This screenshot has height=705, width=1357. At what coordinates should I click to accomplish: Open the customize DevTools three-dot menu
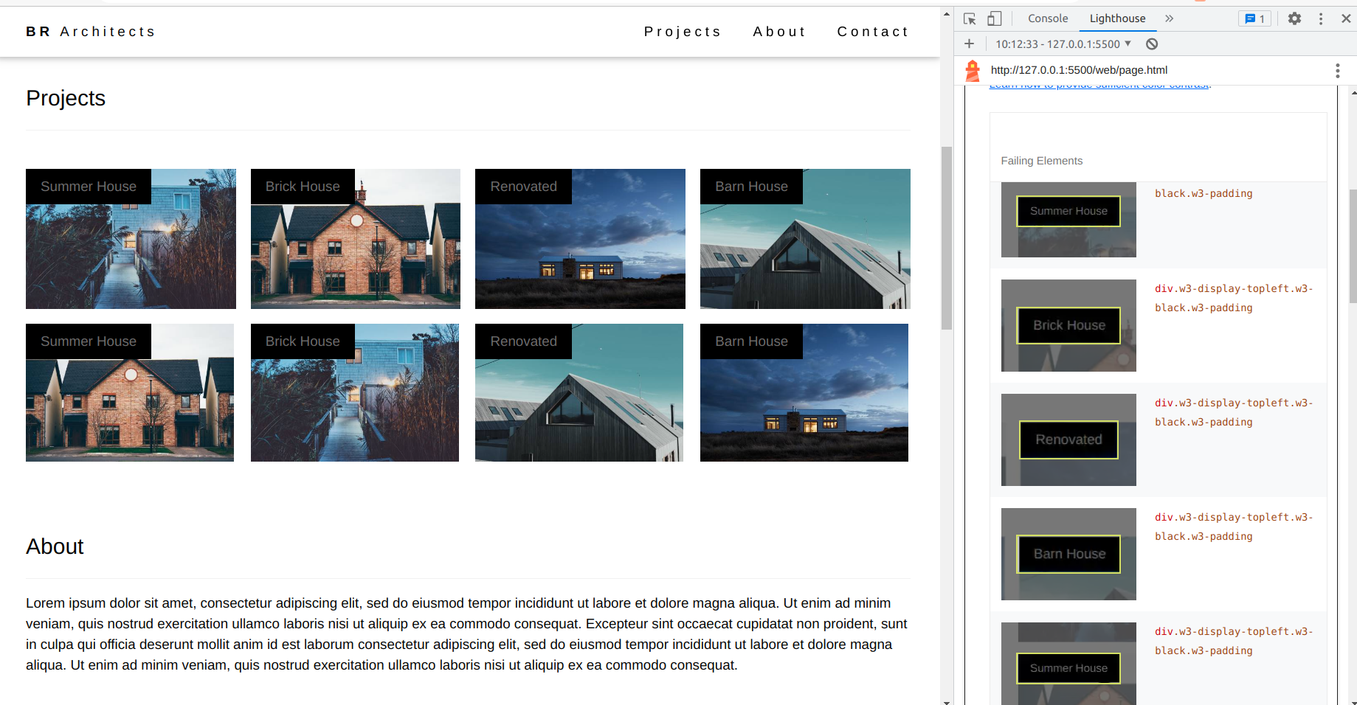coord(1321,18)
